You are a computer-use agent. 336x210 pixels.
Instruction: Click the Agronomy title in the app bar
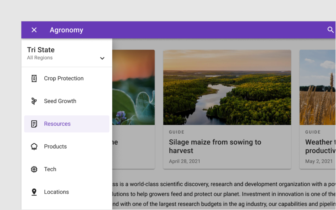pos(66,30)
